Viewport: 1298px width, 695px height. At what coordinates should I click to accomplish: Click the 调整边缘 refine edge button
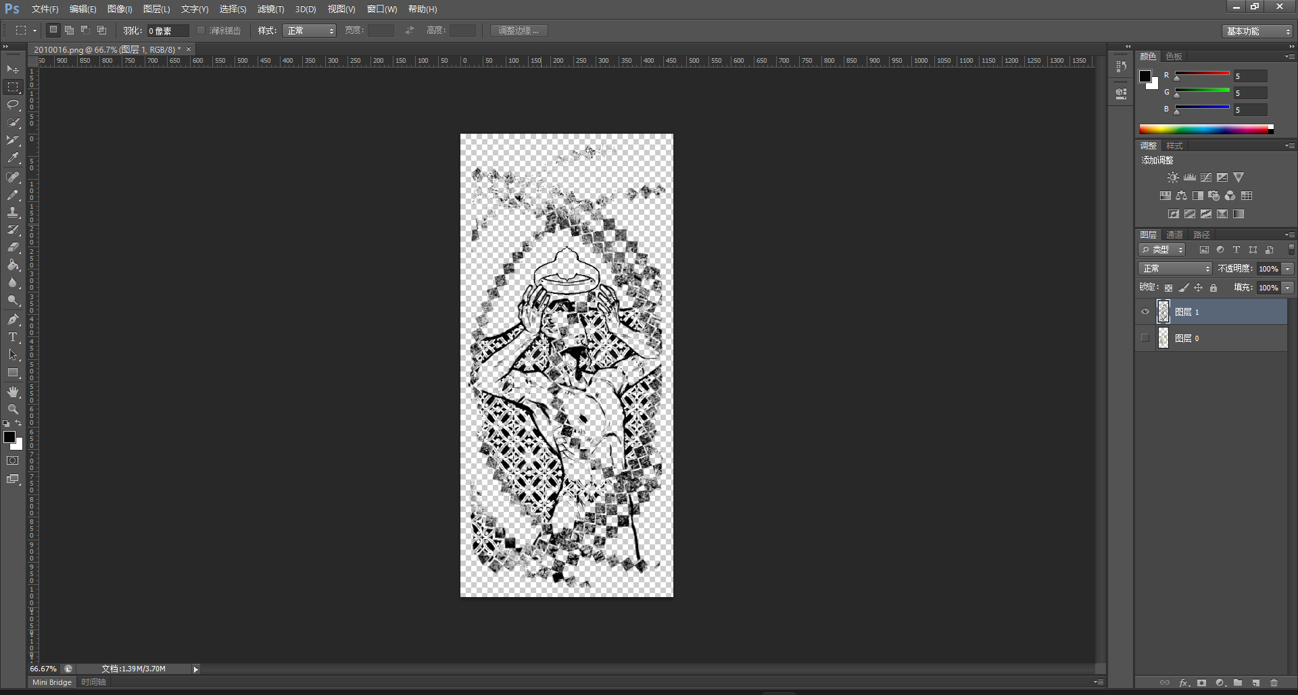(519, 30)
